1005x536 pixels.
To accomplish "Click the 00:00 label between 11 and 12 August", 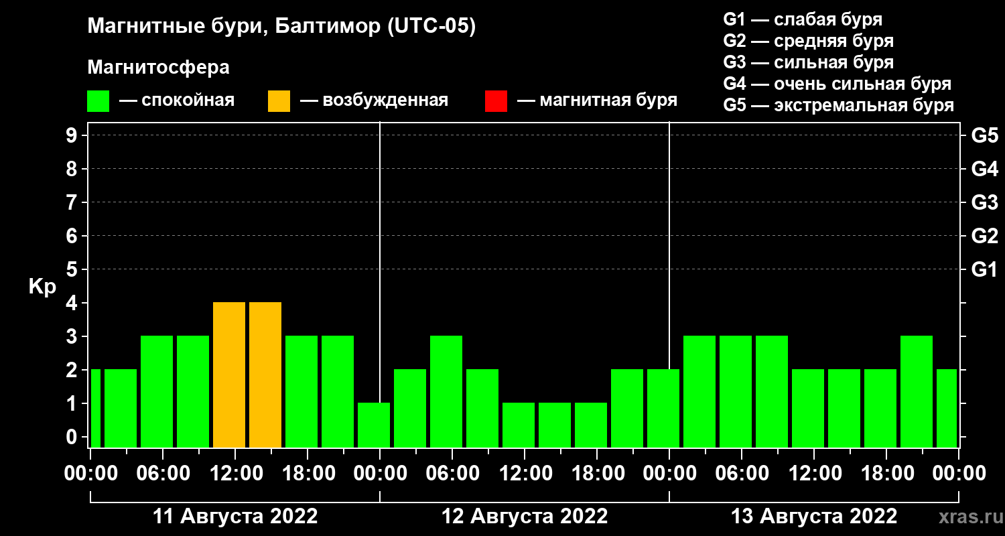I will click(380, 473).
